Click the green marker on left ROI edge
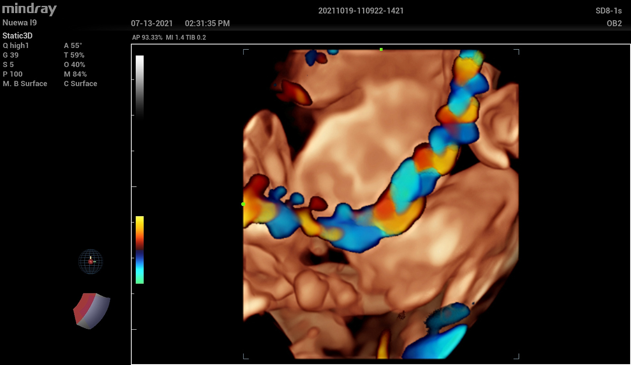This screenshot has width=631, height=365. coord(243,204)
